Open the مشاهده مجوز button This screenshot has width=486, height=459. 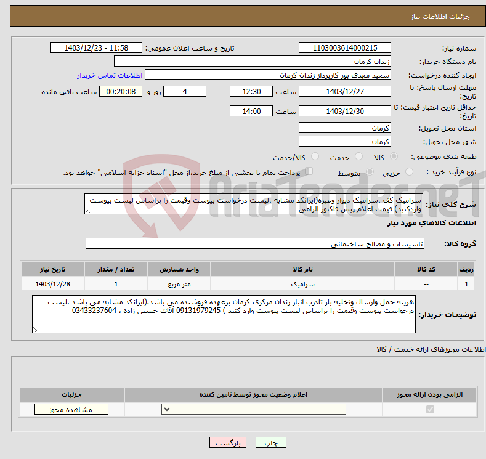pos(71,410)
